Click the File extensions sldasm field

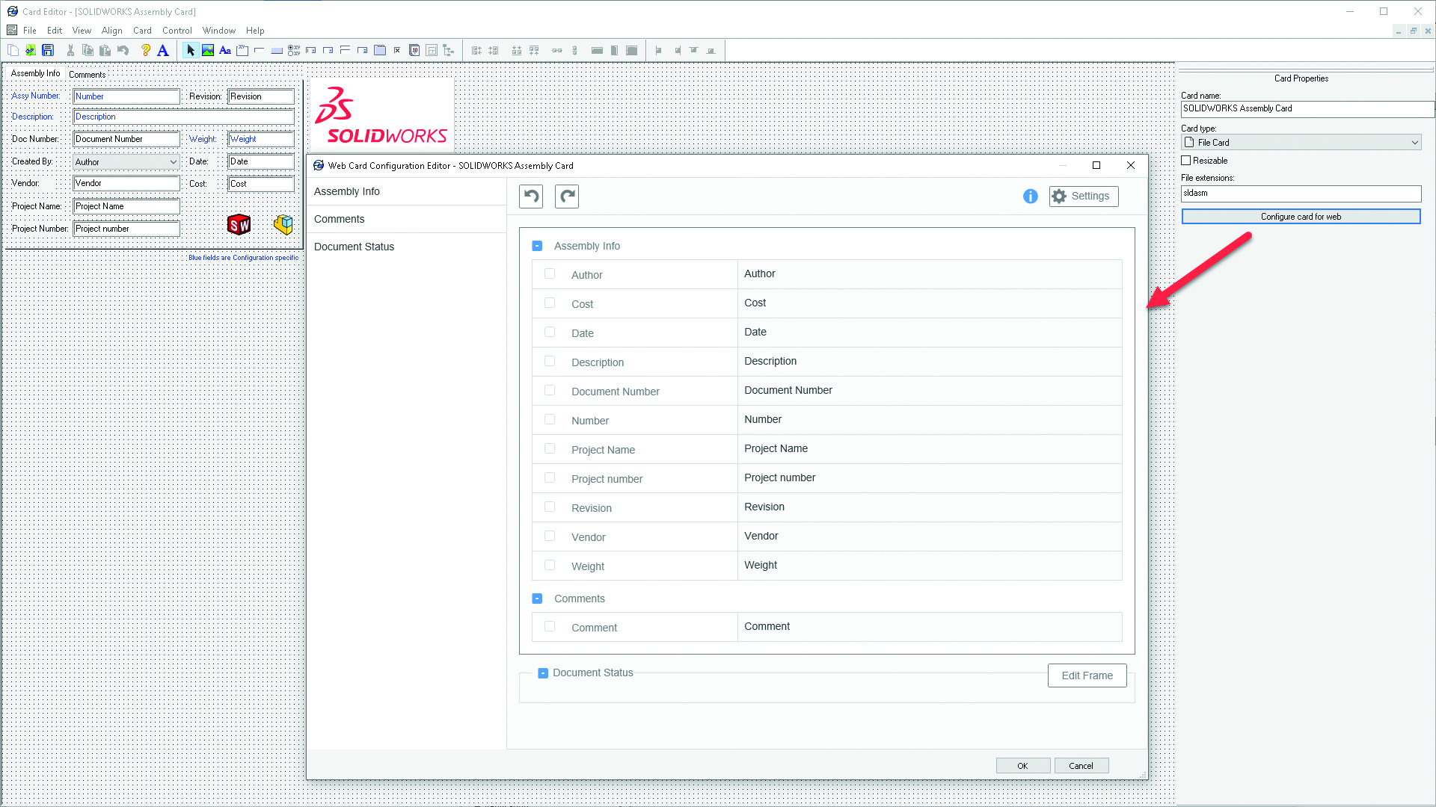[x=1301, y=194]
